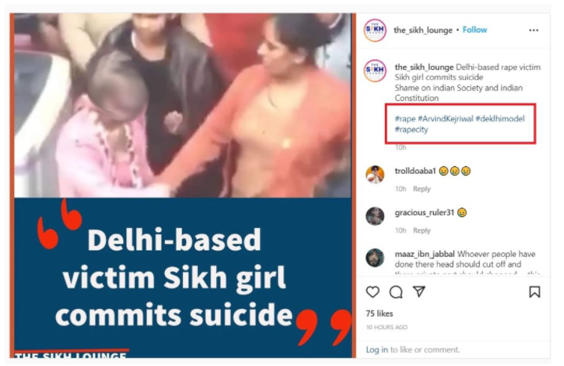Open #deklhimodel hashtag
Screen dimensions: 564x366
tap(500, 119)
